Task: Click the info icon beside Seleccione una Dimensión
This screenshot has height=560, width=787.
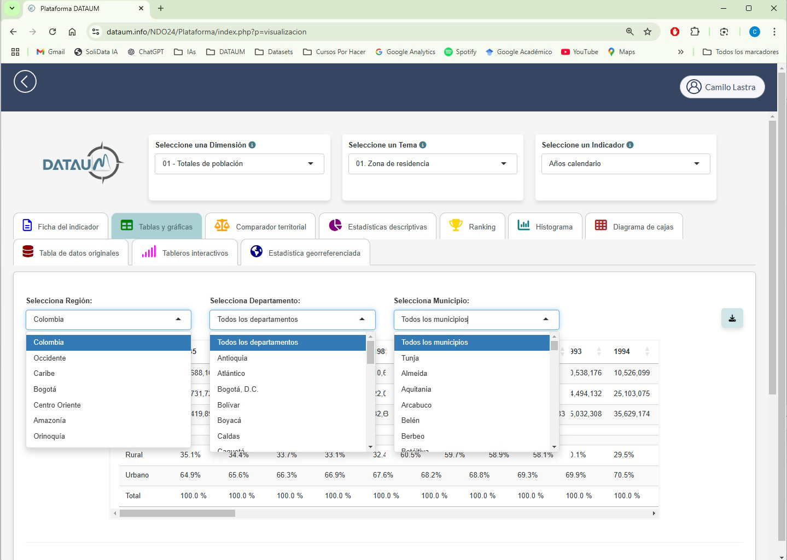Action: [252, 145]
